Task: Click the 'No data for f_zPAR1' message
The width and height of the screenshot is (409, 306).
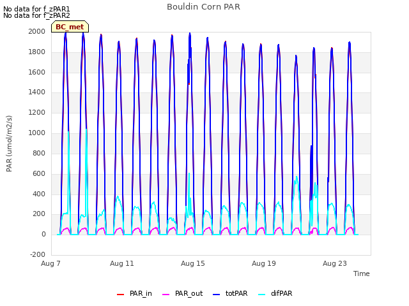Action: point(36,9)
